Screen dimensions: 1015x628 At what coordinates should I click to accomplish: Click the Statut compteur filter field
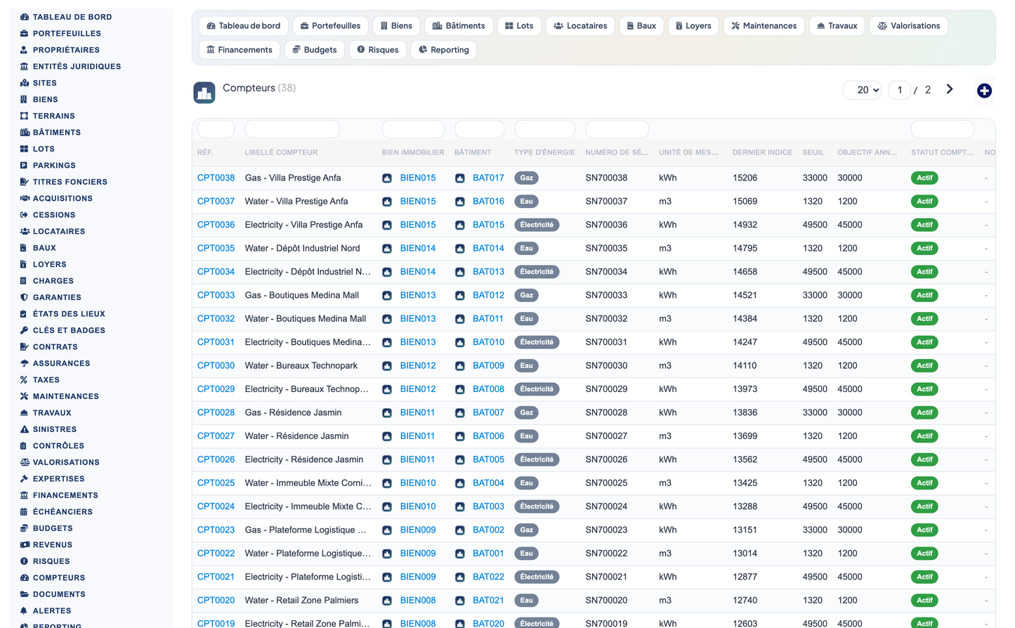(x=943, y=129)
